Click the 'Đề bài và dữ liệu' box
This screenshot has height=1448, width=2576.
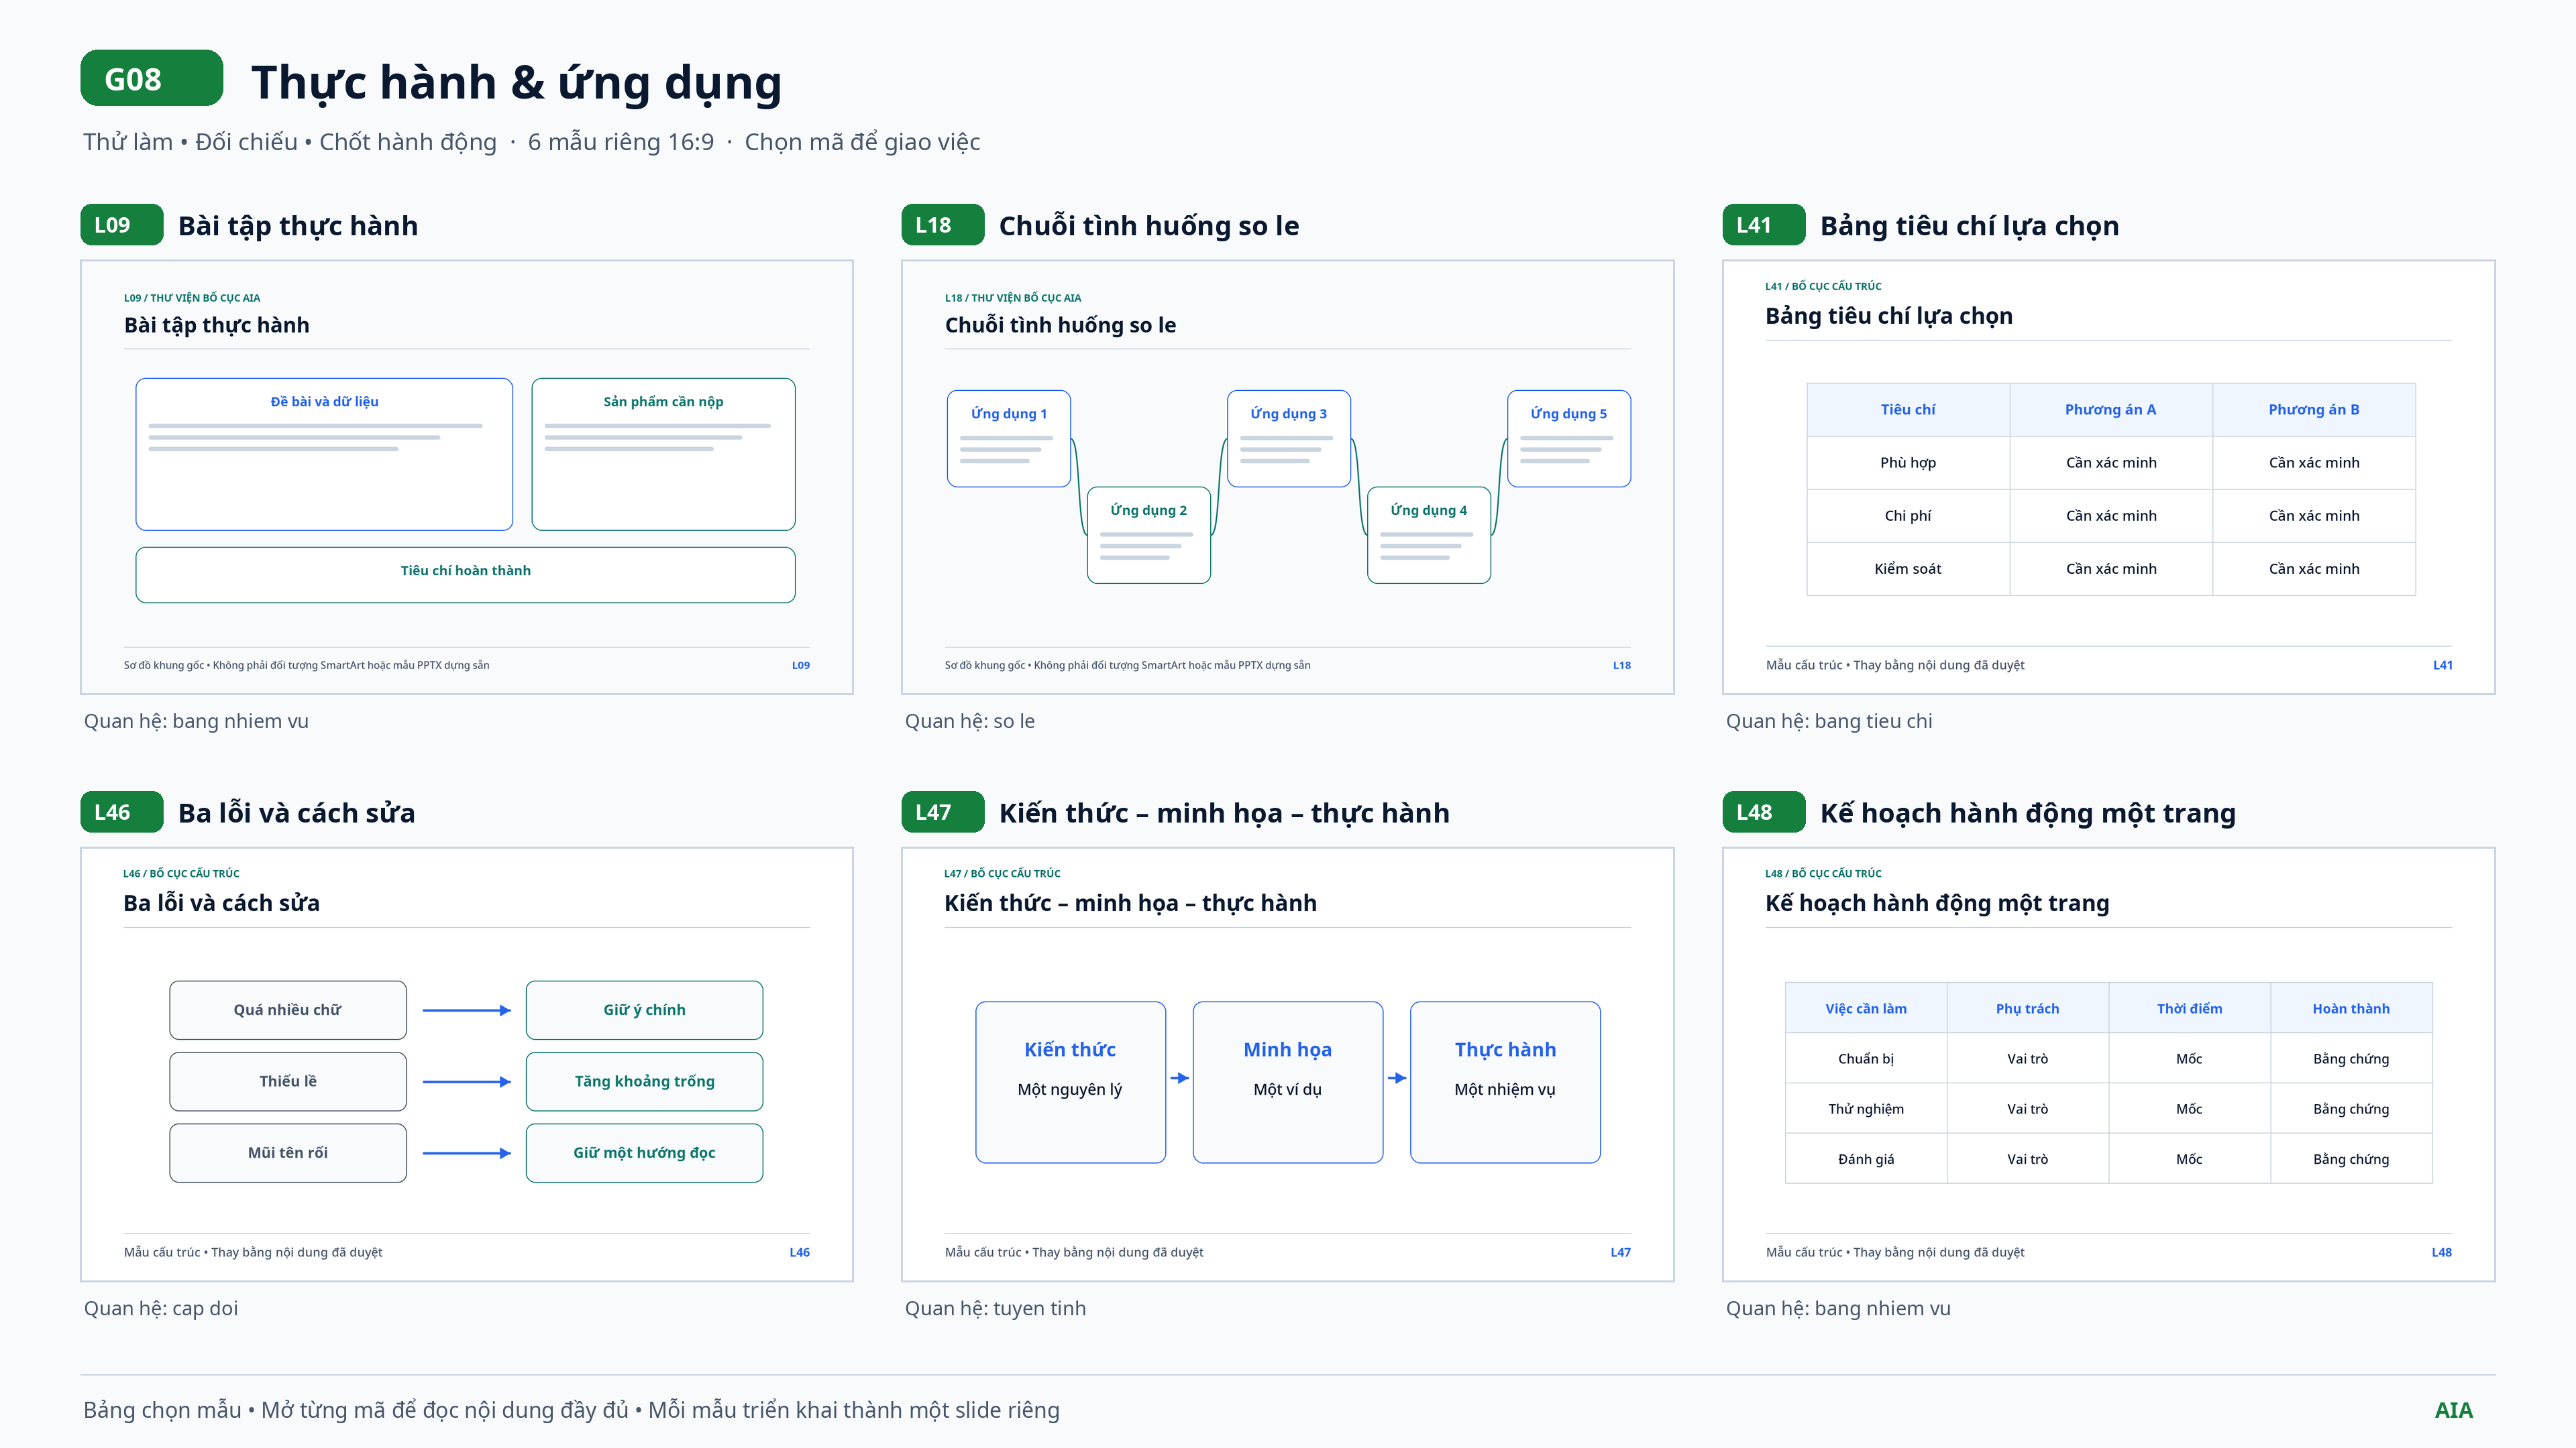click(324, 455)
